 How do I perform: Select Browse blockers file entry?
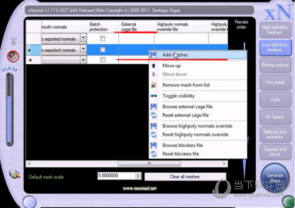(198, 145)
